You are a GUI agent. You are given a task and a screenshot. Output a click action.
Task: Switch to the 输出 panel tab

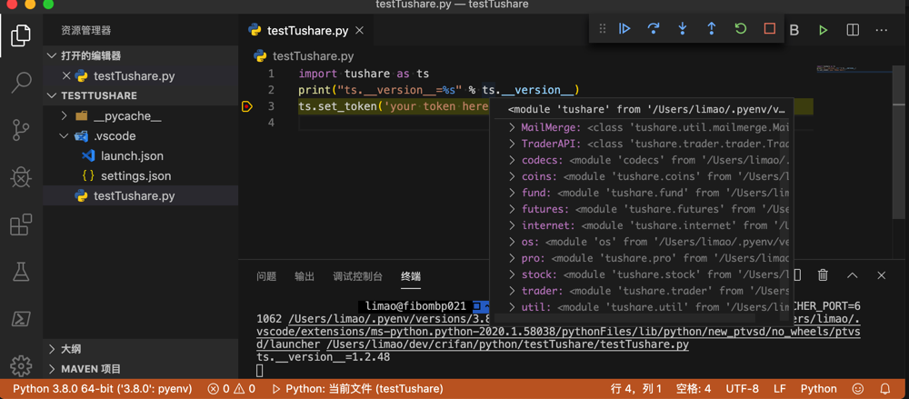pyautogui.click(x=305, y=276)
